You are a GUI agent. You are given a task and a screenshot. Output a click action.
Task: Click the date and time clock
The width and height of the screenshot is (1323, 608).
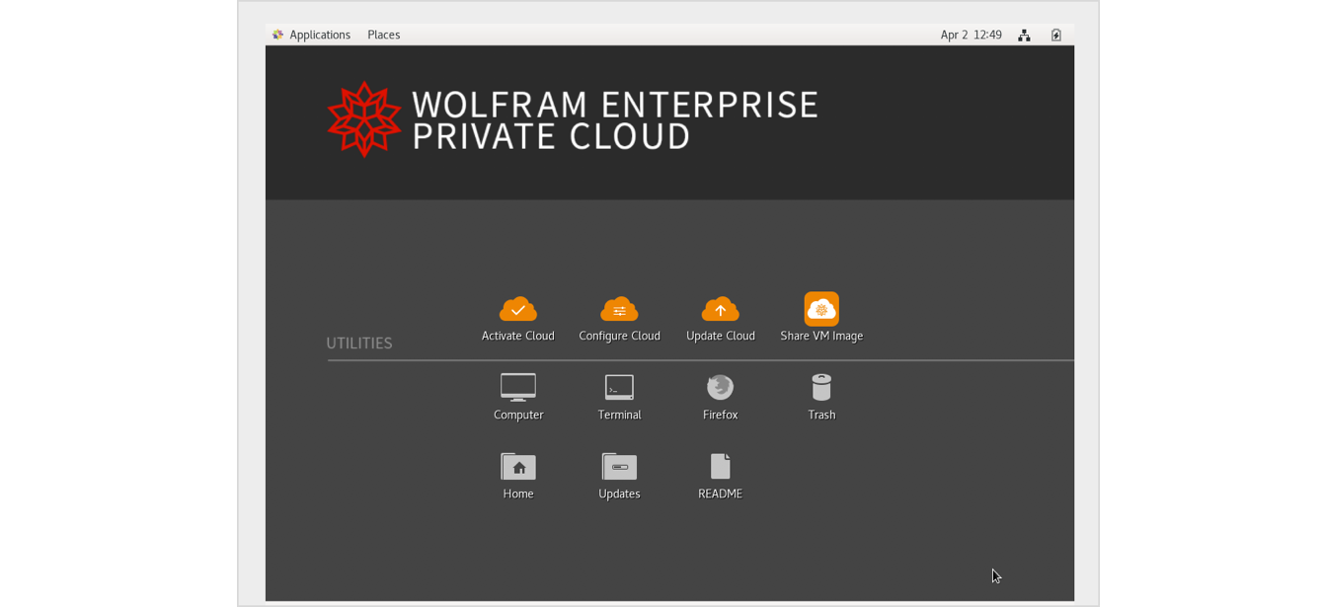(x=971, y=35)
